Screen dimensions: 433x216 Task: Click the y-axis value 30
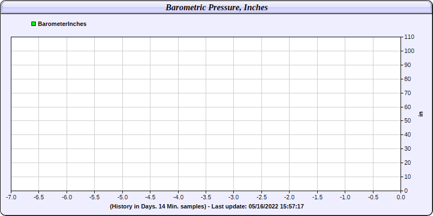click(x=408, y=149)
